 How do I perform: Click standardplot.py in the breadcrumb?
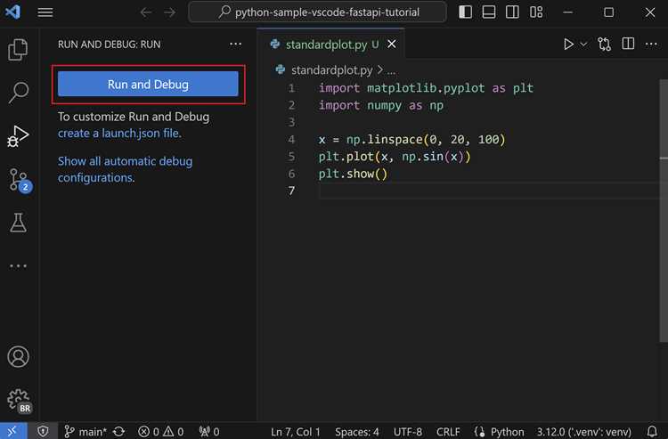[332, 69]
